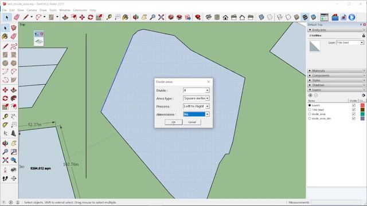Set divide_area as the active layer
Screen dimensions: 367x206
coord(310,114)
